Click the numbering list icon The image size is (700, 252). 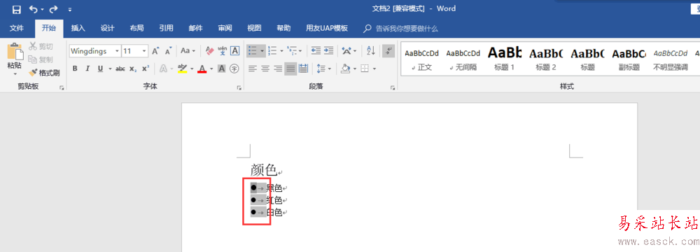tap(272, 51)
